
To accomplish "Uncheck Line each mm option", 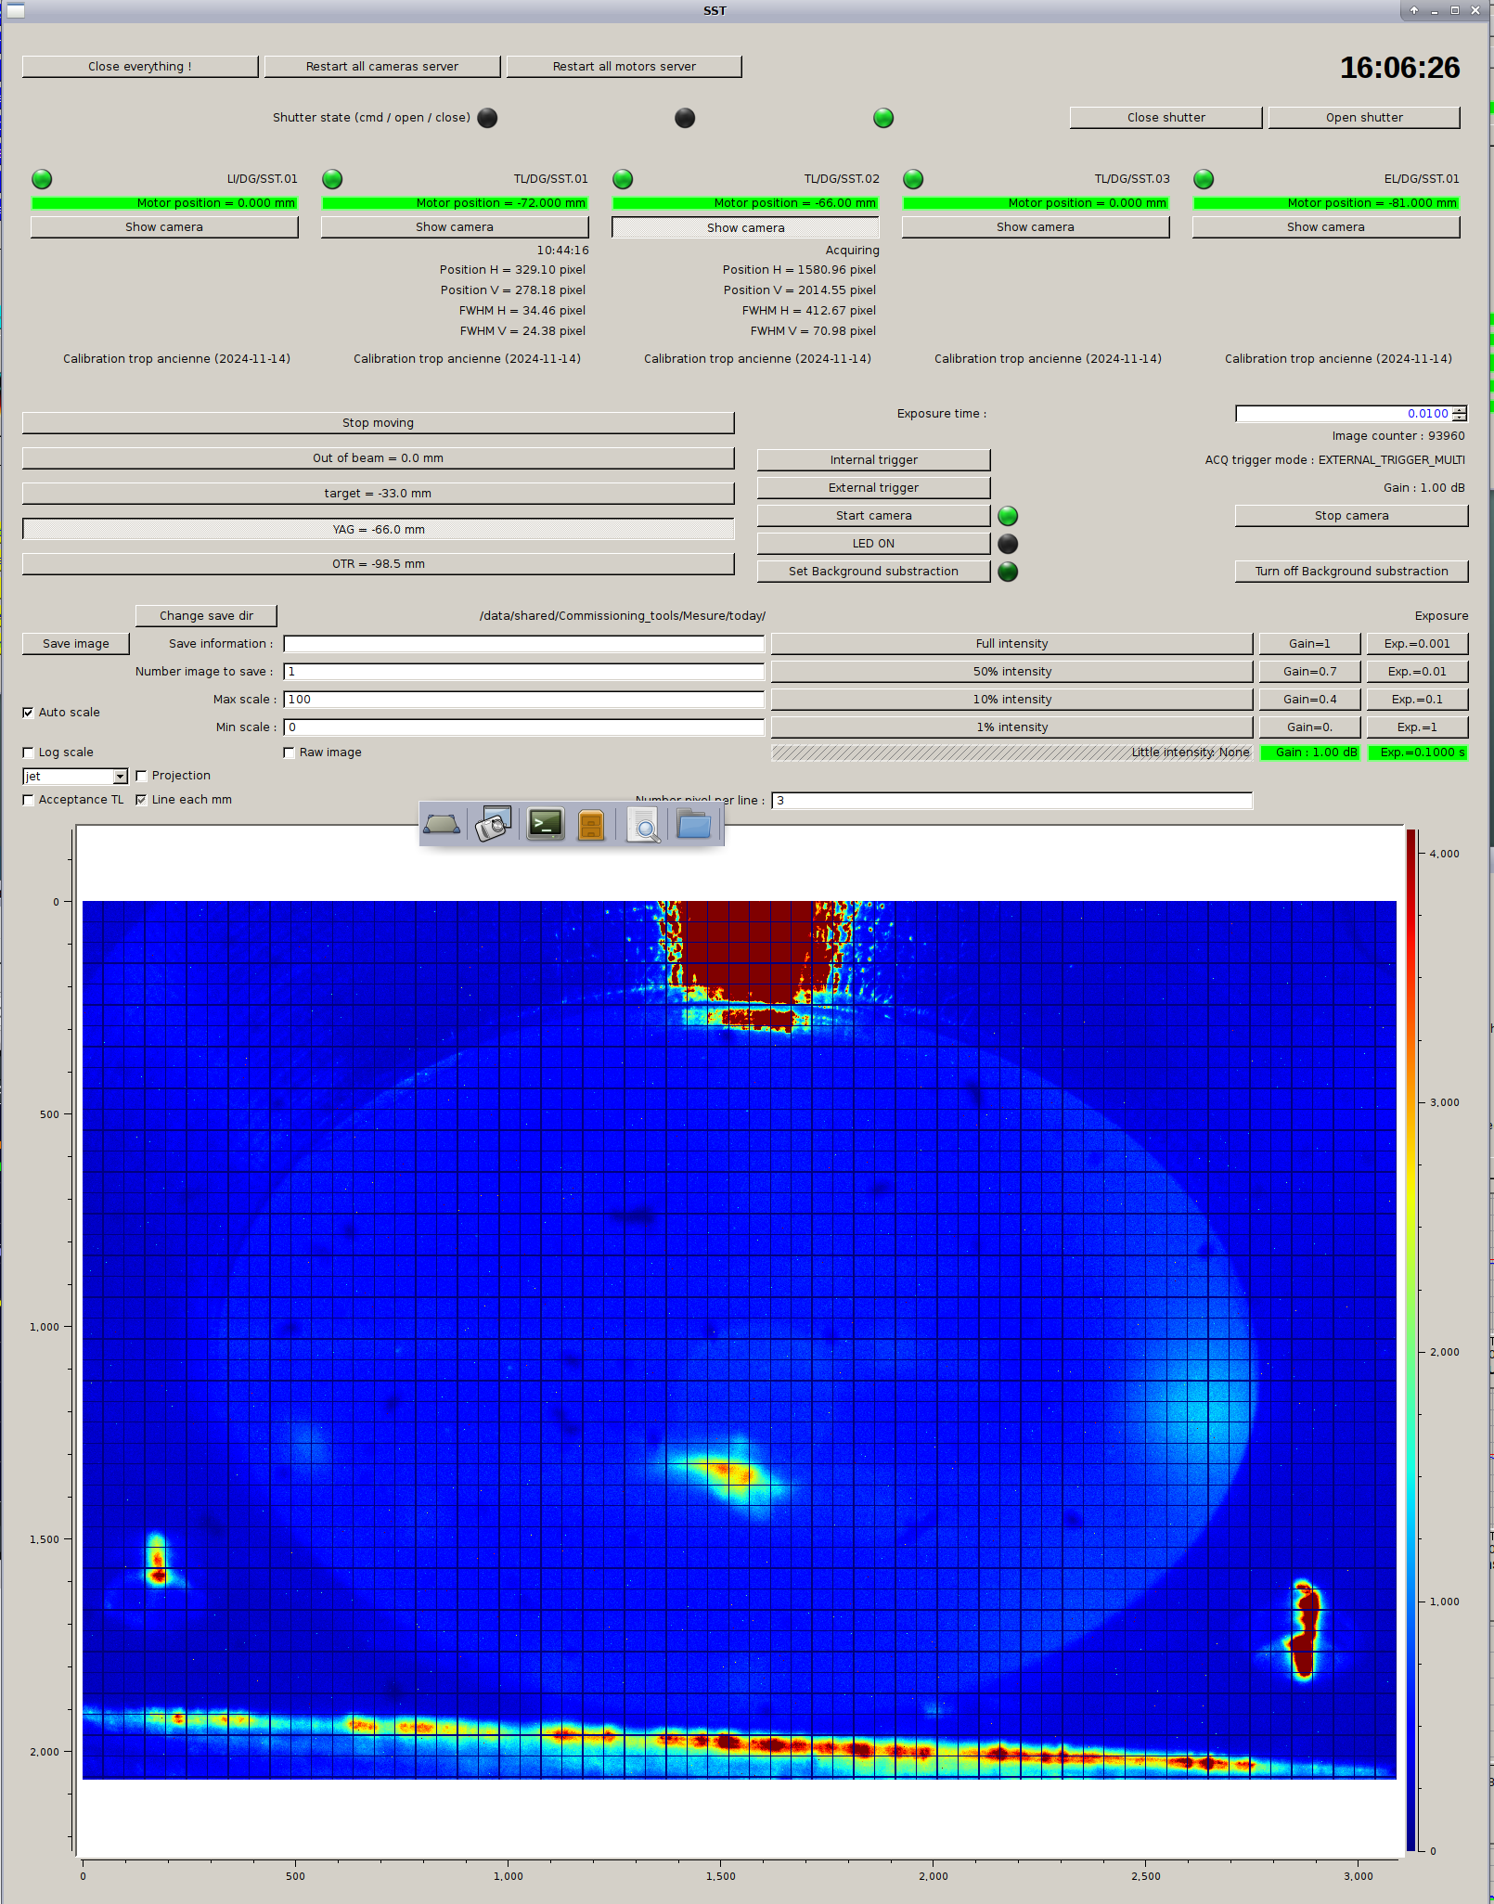I will pos(141,800).
